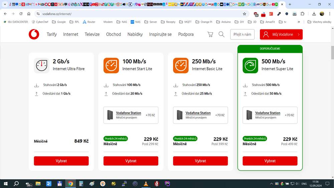Click the DOPORUČUJEME banner
This screenshot has height=188, width=334.
[270, 49]
